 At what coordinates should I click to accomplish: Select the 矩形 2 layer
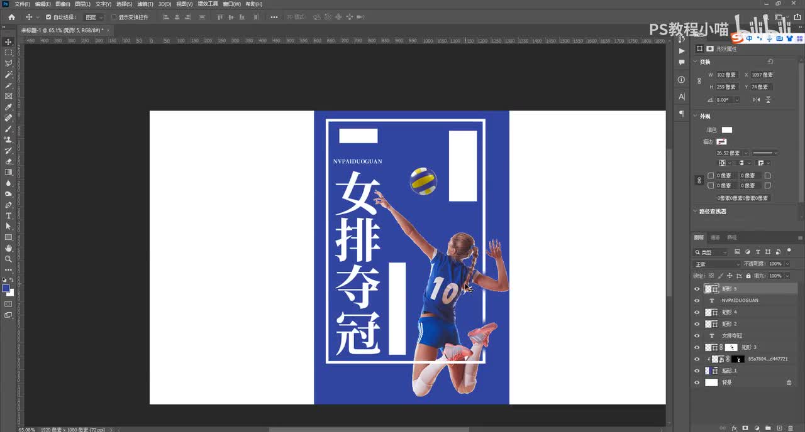click(747, 324)
